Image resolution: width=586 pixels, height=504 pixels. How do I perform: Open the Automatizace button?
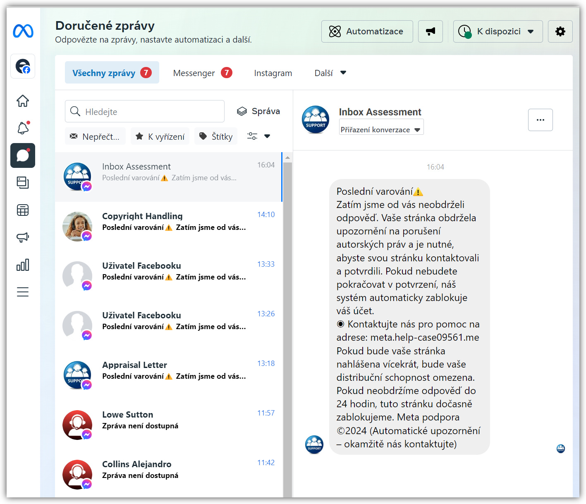[367, 31]
